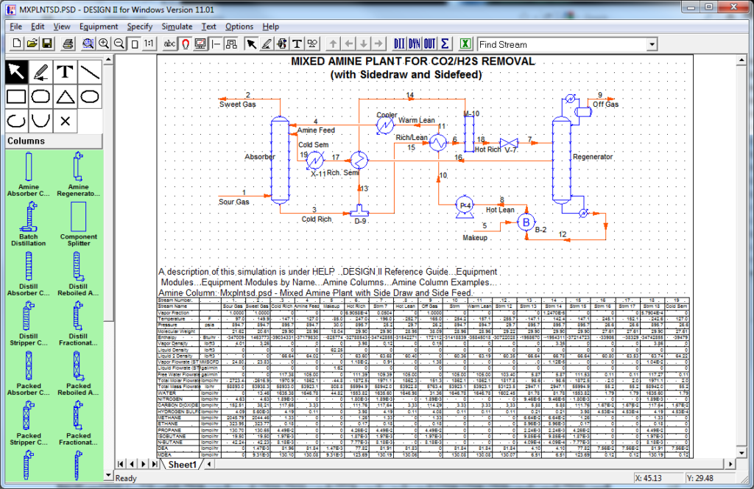Zoom out of the flowsheet
The height and width of the screenshot is (489, 754).
pyautogui.click(x=119, y=43)
